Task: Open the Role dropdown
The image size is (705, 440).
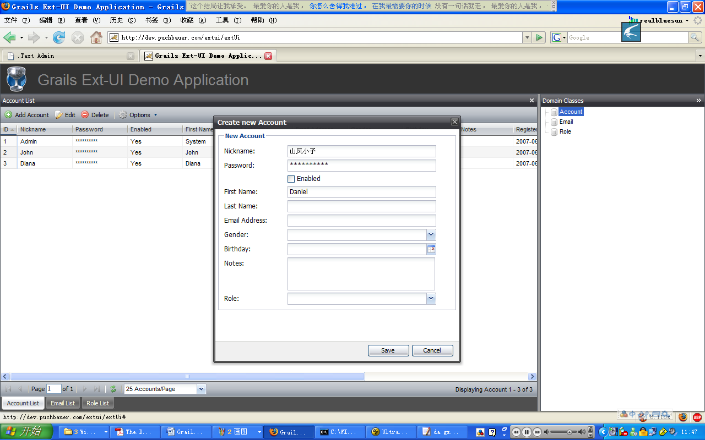Action: (431, 299)
